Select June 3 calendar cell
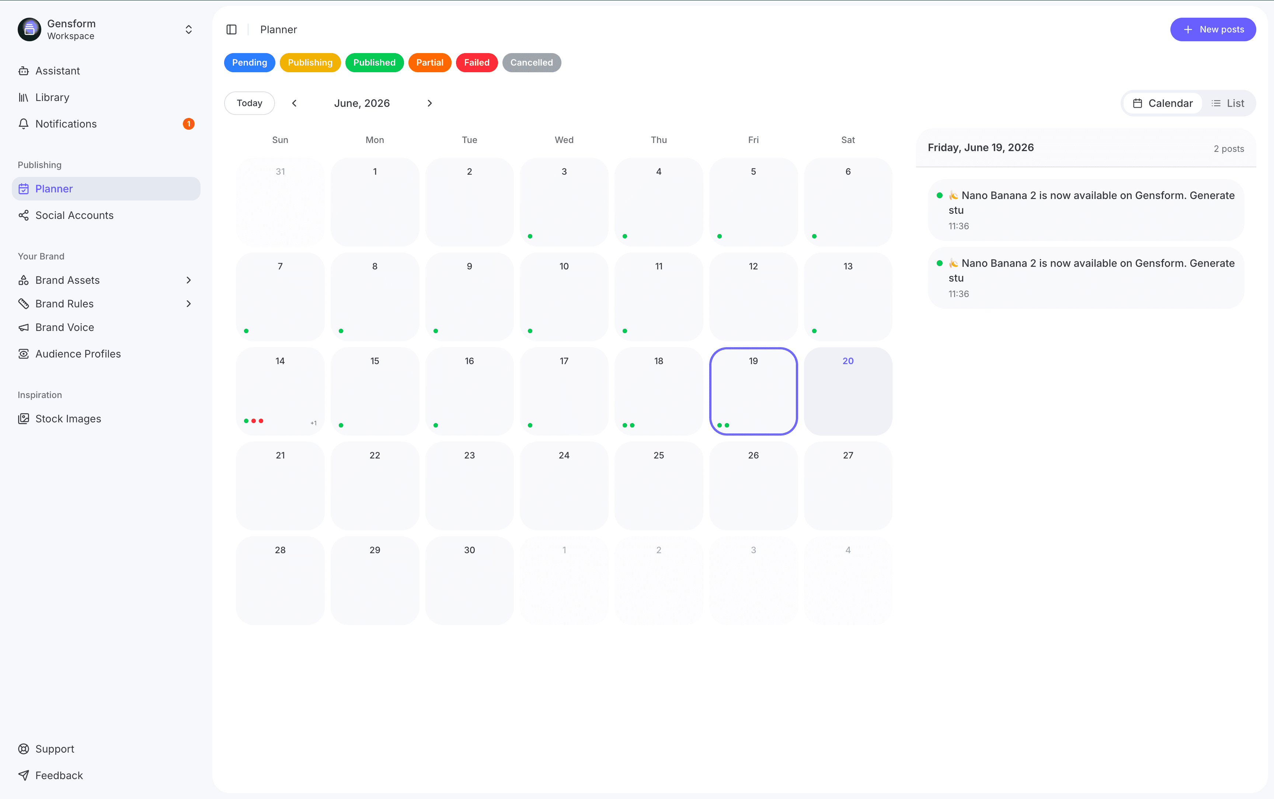Viewport: 1274px width, 799px height. (564, 202)
